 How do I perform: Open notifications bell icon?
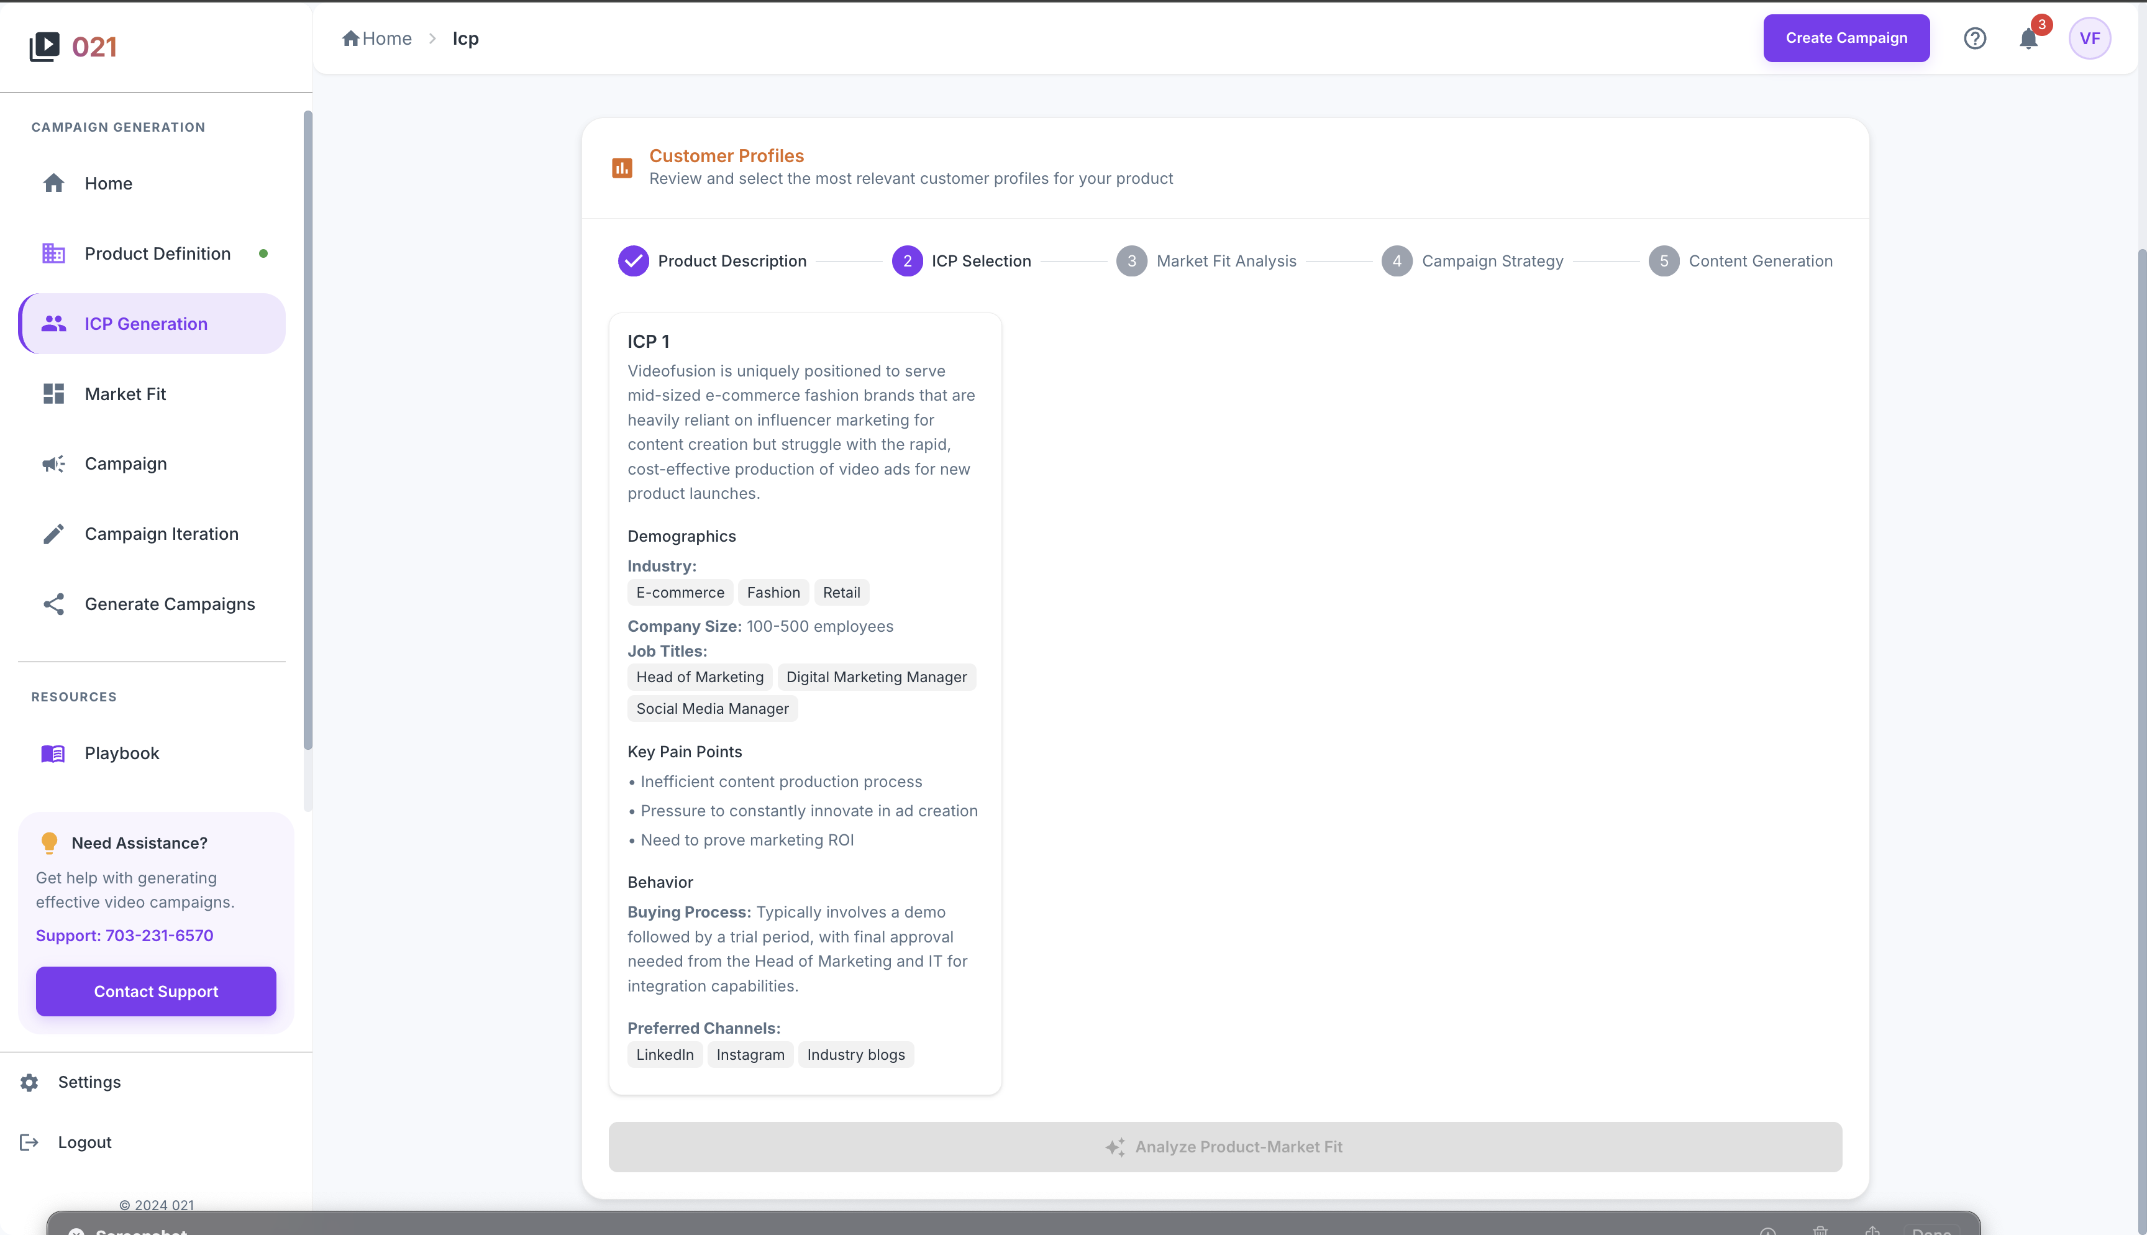(2028, 39)
